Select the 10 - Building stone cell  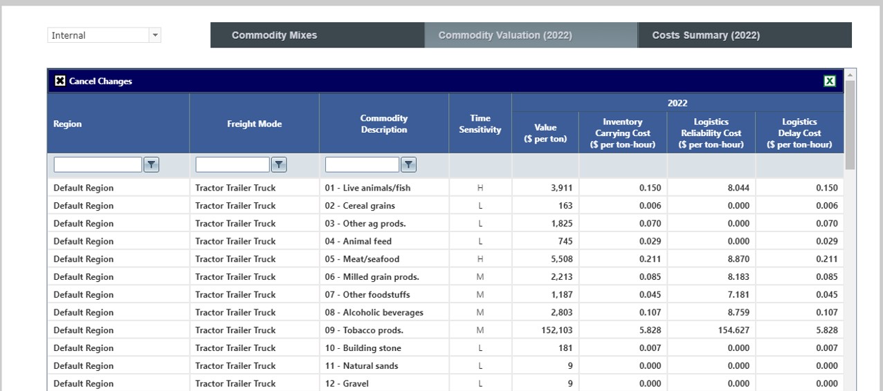384,348
